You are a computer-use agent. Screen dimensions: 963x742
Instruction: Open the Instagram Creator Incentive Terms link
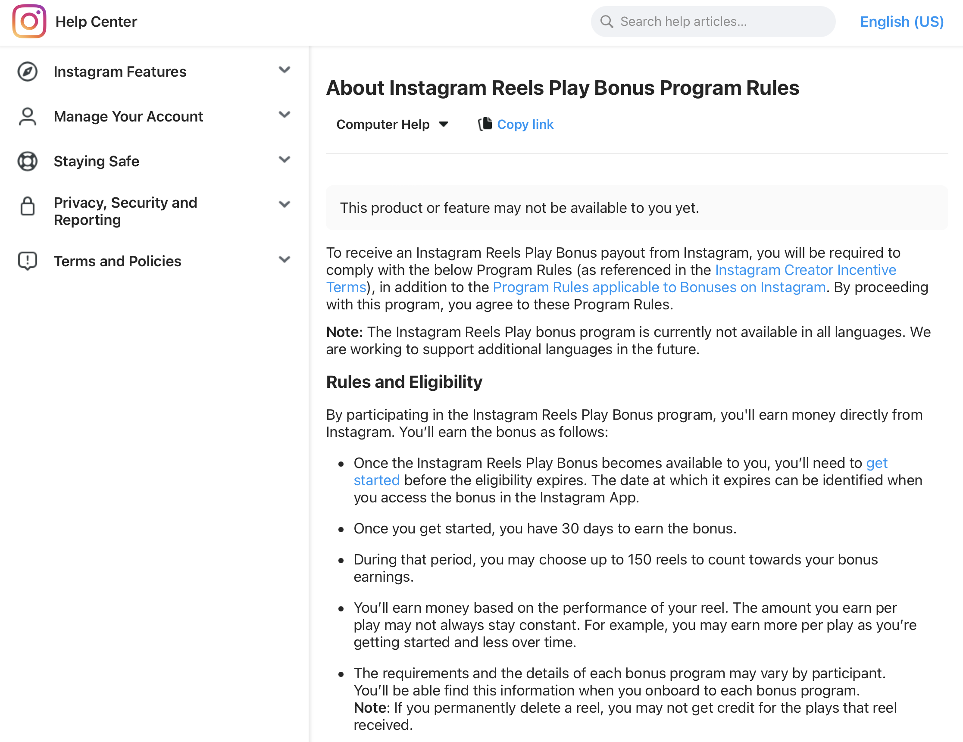click(805, 270)
